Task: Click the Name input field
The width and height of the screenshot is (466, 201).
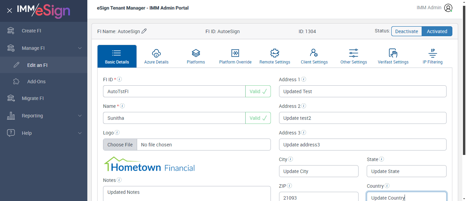Action: click(174, 118)
